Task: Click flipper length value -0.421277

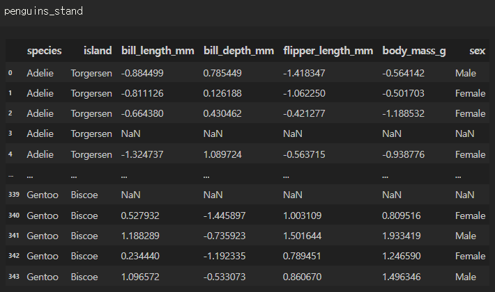Action: pos(304,113)
